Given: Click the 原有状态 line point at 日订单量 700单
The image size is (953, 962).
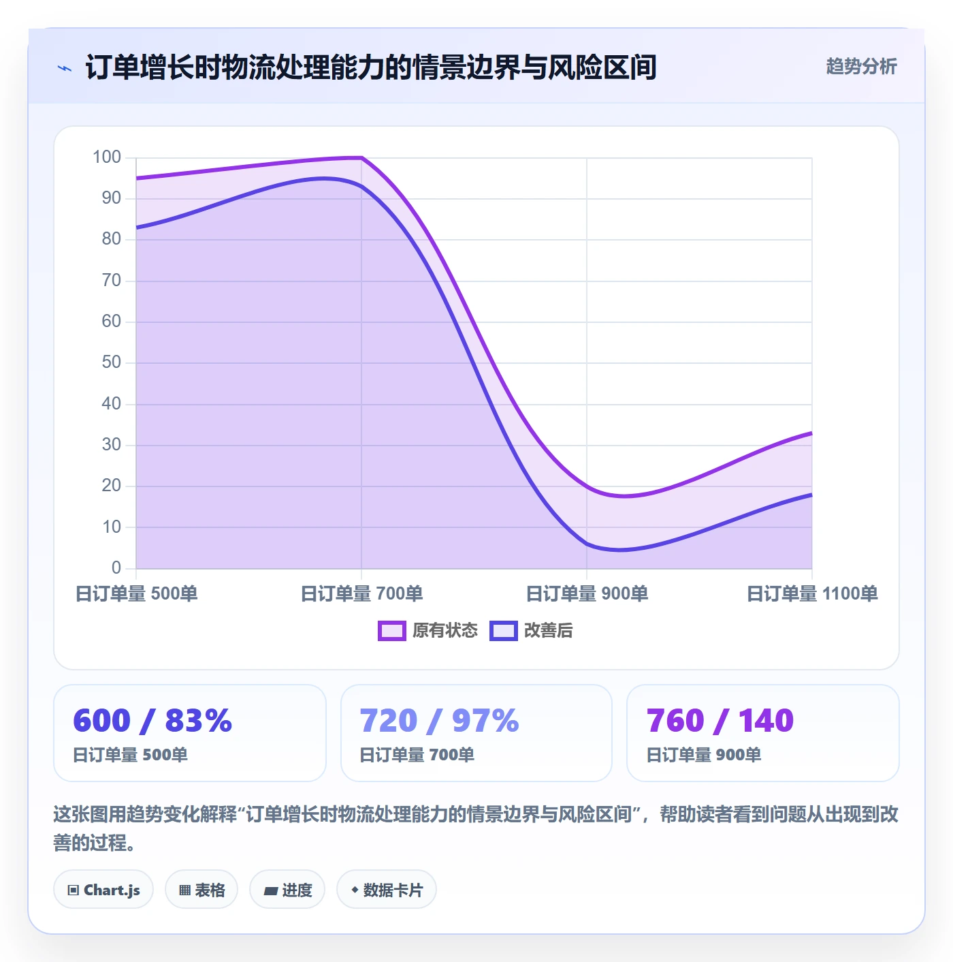Looking at the screenshot, I should coord(361,158).
